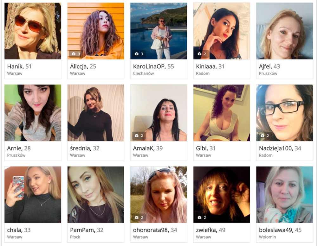Image resolution: width=317 pixels, height=246 pixels.
Task: Open the ohonorata98 name link
Action: pyautogui.click(x=150, y=230)
